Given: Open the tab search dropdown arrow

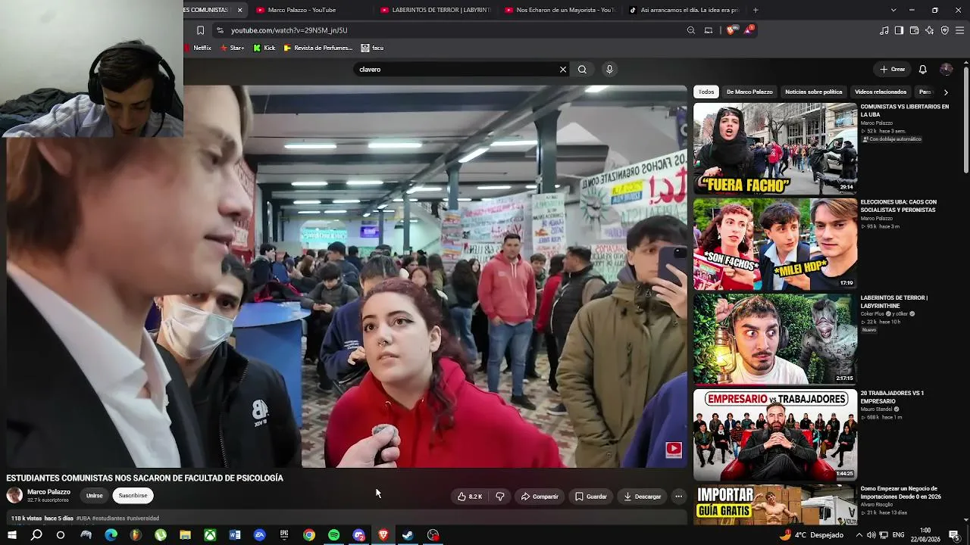Looking at the screenshot, I should [x=893, y=10].
